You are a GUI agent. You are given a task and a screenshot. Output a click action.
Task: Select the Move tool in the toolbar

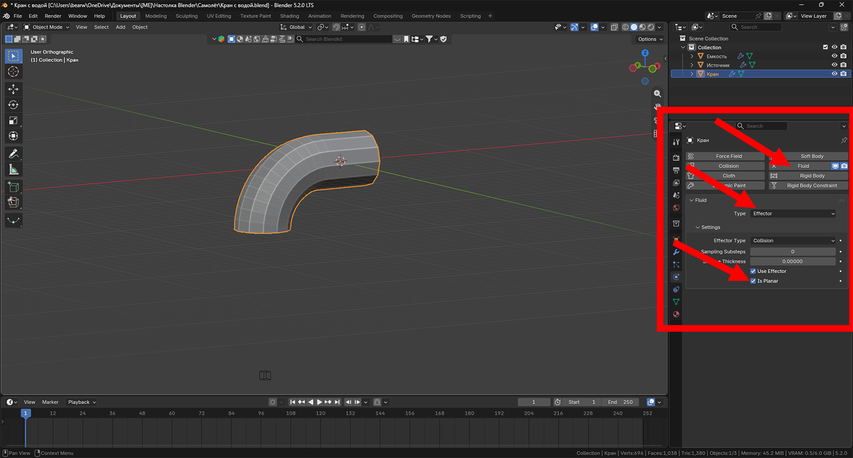[x=13, y=89]
